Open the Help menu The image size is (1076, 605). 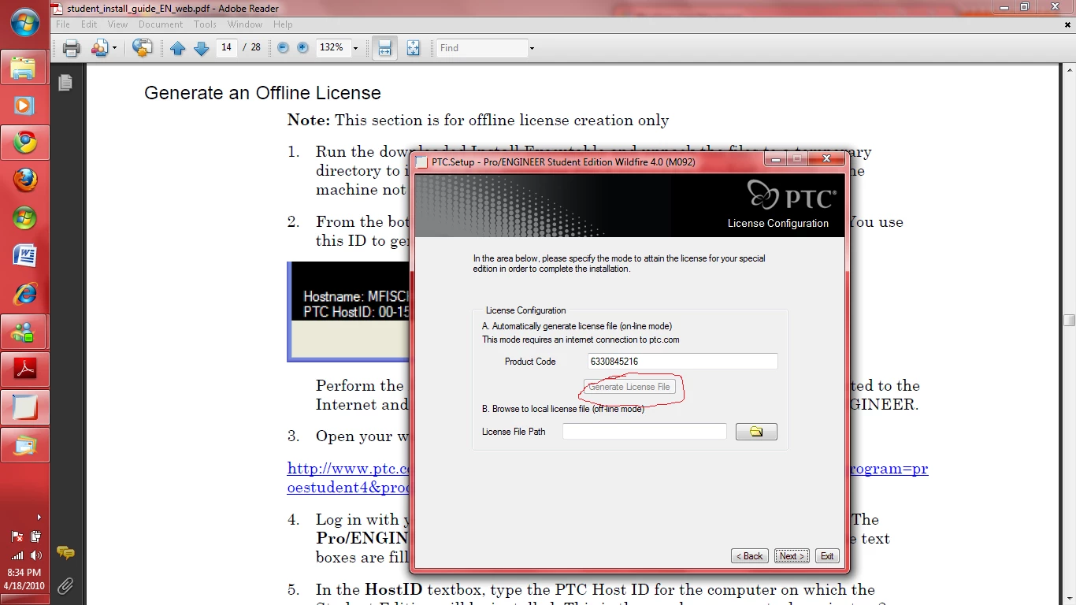(x=283, y=24)
